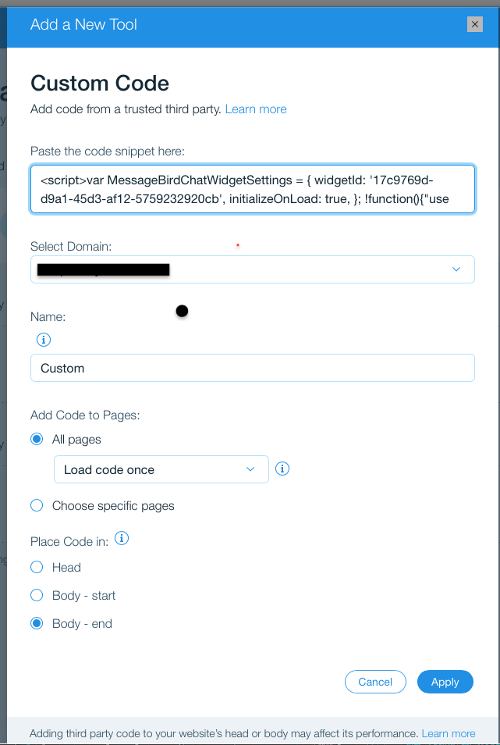Click into the code snippet text box

pos(252,190)
